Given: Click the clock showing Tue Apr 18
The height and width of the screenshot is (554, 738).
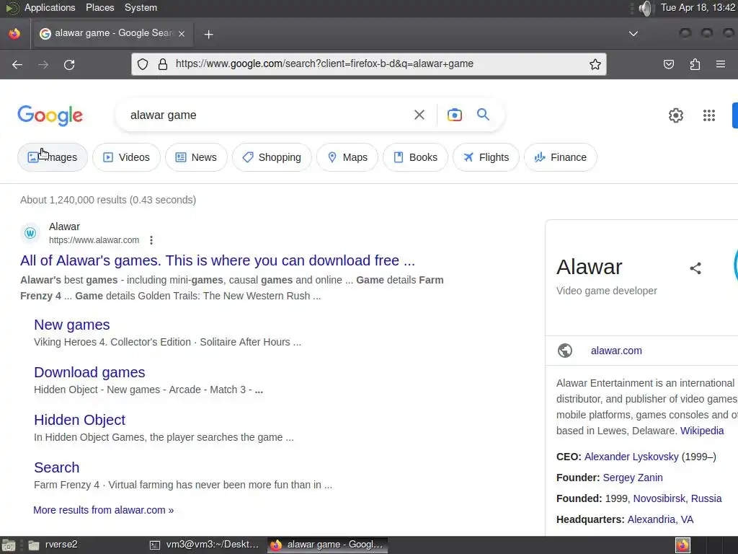Looking at the screenshot, I should coord(698,7).
